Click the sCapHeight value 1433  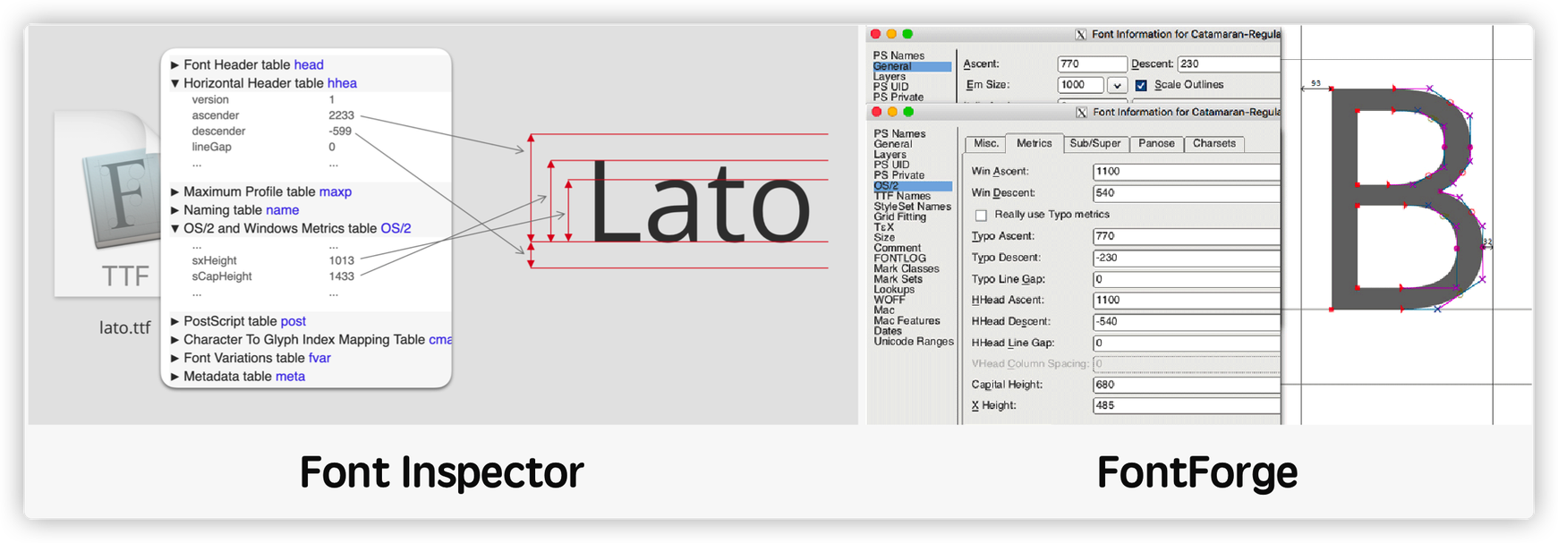[341, 276]
